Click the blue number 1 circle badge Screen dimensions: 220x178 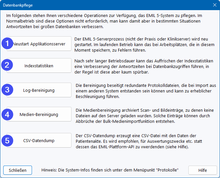coord(8,43)
